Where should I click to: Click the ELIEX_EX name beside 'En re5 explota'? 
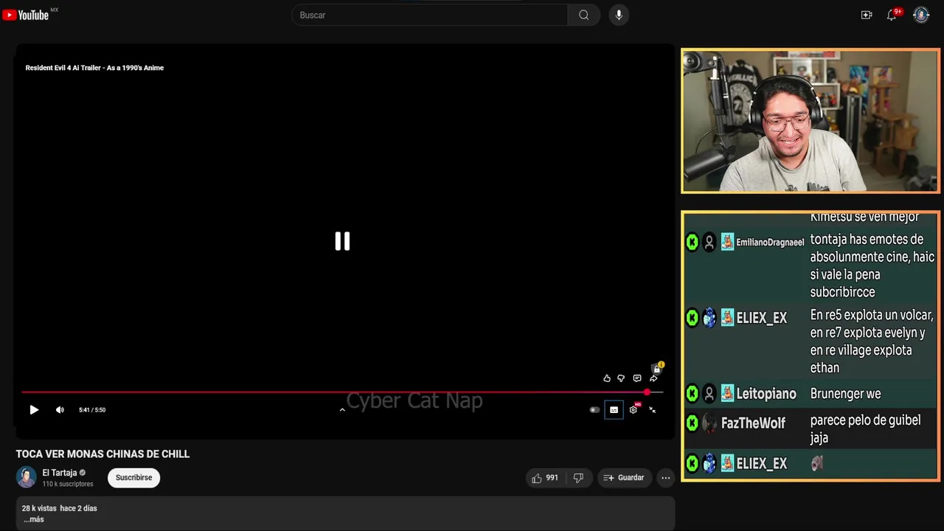pyautogui.click(x=762, y=318)
